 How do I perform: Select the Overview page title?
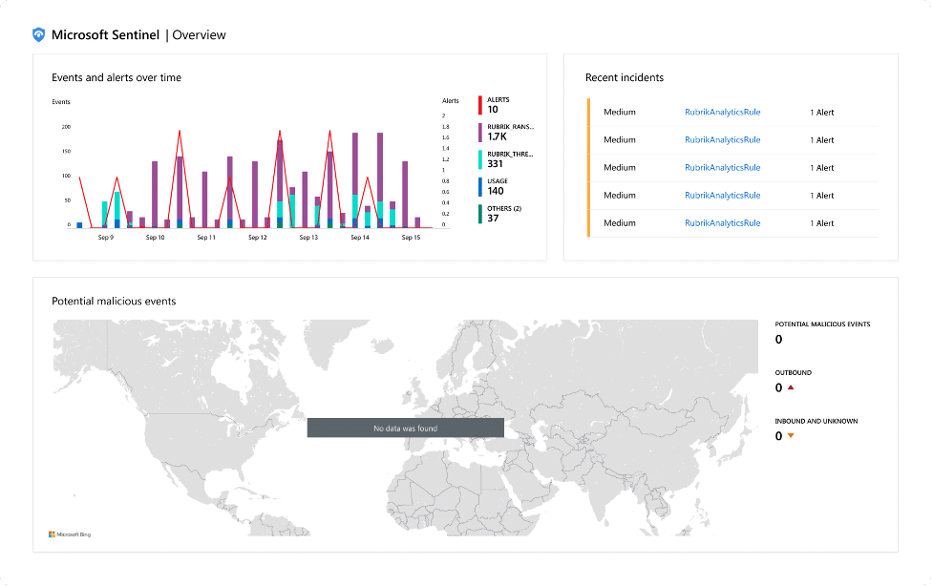(198, 34)
